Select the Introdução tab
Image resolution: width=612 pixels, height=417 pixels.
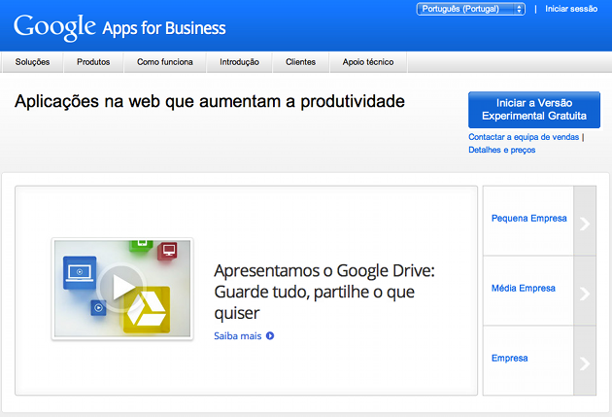(239, 62)
